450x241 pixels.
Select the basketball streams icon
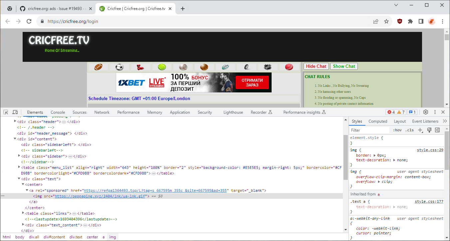coord(204,67)
